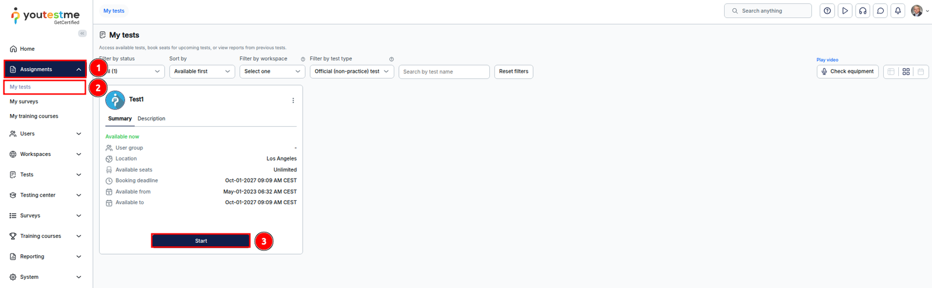Collapse the sidebar with the double-chevron icon
The image size is (932, 288).
pyautogui.click(x=82, y=33)
